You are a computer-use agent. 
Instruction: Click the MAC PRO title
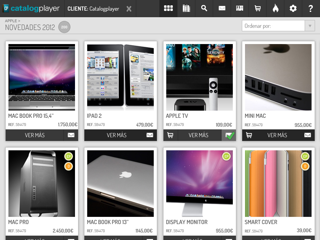click(x=18, y=222)
